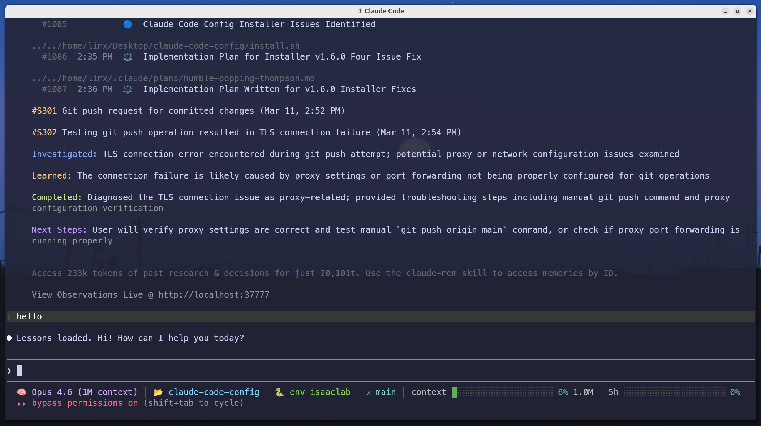761x426 pixels.
Task: Click the 5h usage progress bar
Action: [674, 392]
